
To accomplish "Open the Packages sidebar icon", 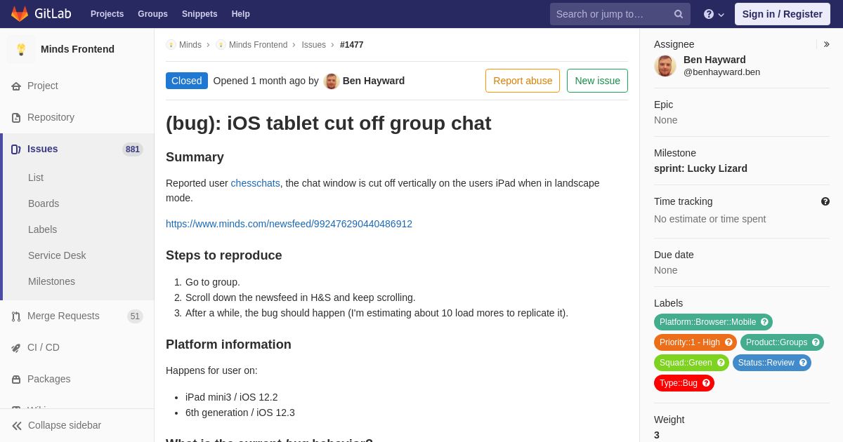I will click(16, 380).
